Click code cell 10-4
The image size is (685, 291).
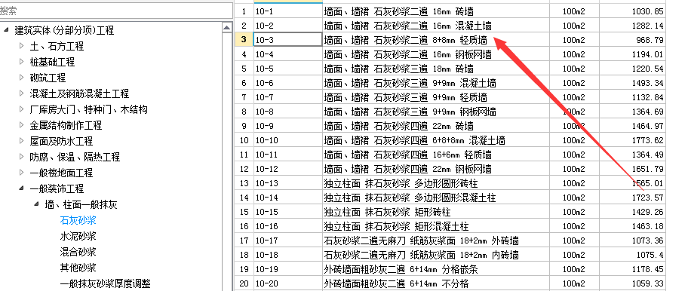tap(288, 54)
